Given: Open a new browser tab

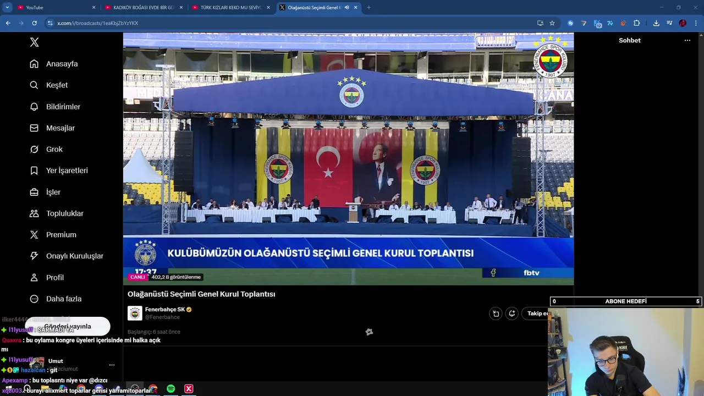Looking at the screenshot, I should (369, 7).
